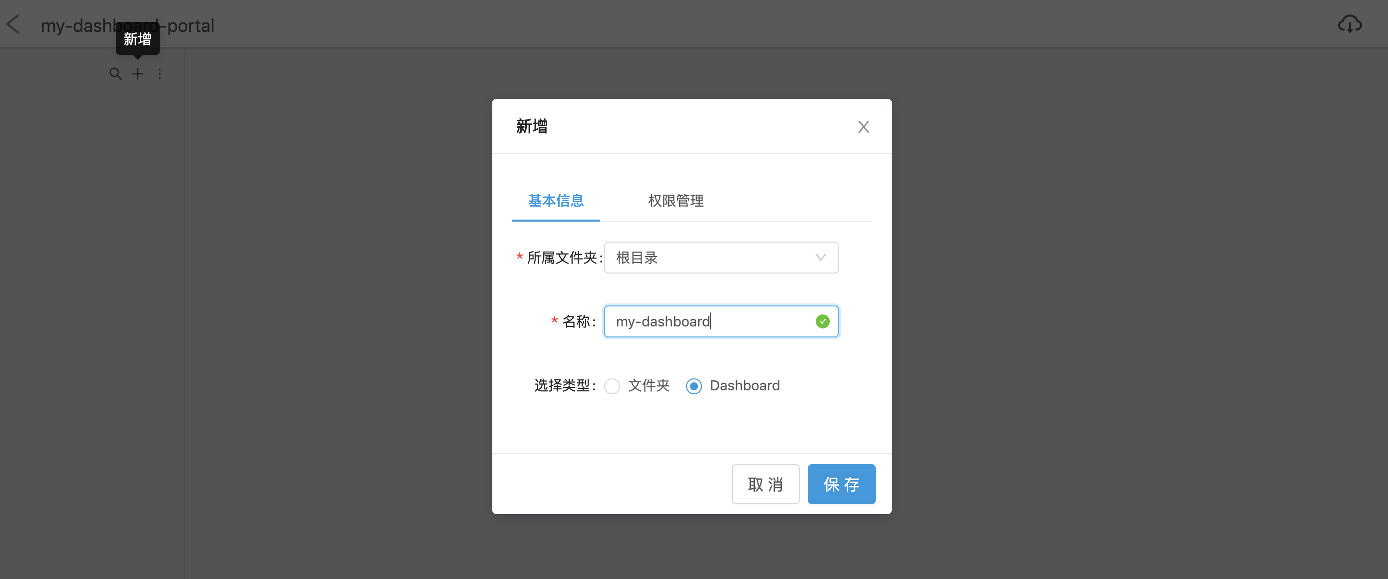Select the 文件夹 radio button
Viewport: 1388px width, 579px height.
[x=612, y=386]
